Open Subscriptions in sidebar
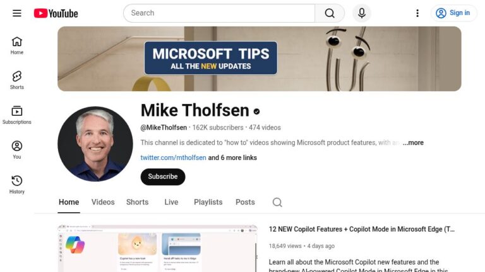 coord(17,115)
